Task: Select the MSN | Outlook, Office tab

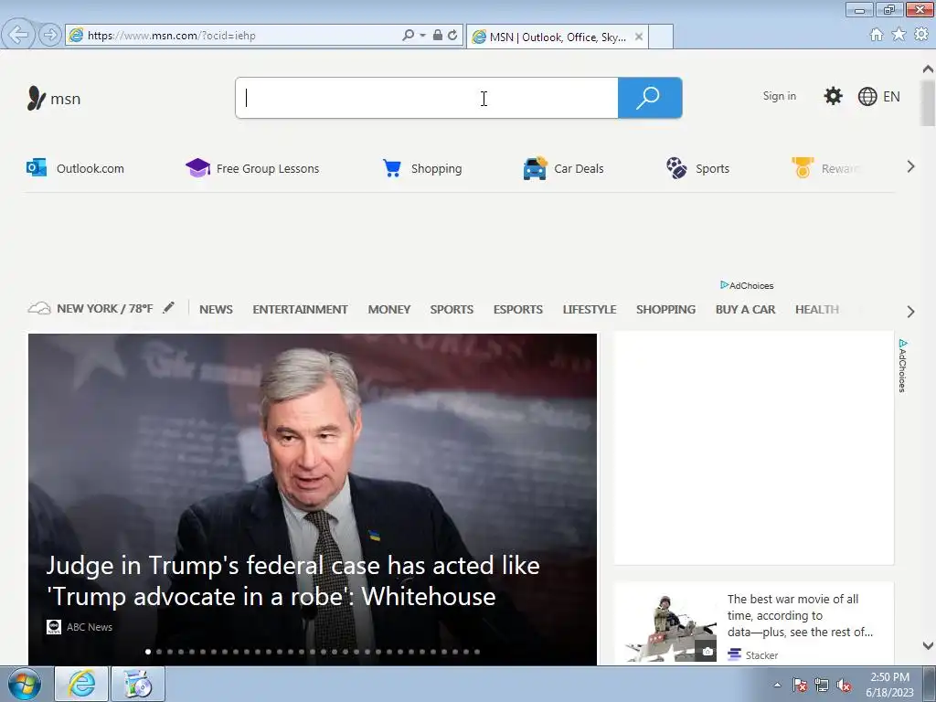Action: click(557, 37)
